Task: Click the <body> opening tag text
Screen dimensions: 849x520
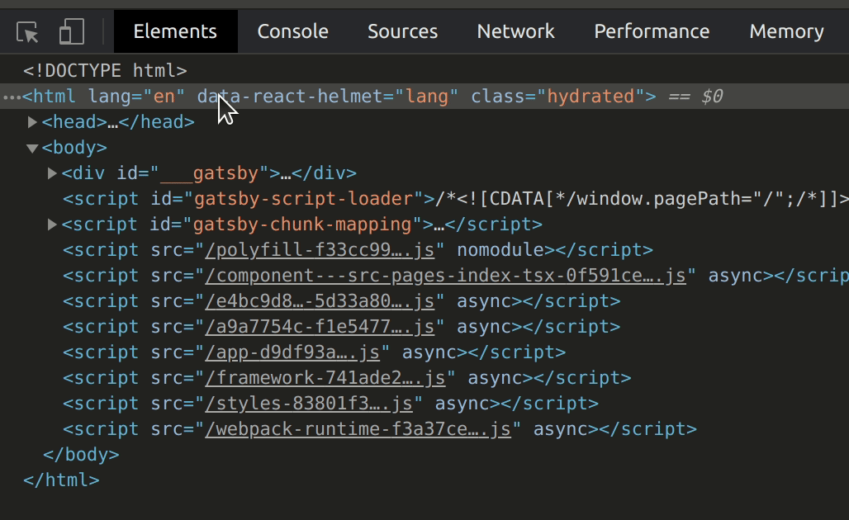Action: pos(74,148)
